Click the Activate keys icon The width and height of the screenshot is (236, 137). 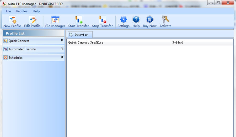point(165,19)
